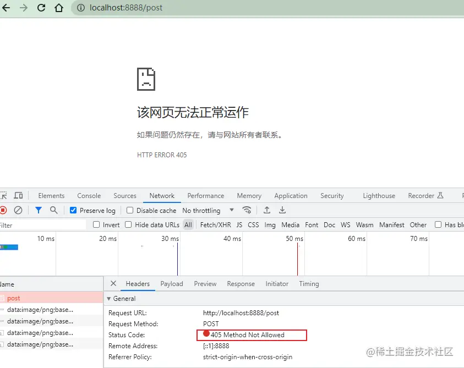This screenshot has height=368, width=464.
Task: Clear the network log
Action: 18,210
